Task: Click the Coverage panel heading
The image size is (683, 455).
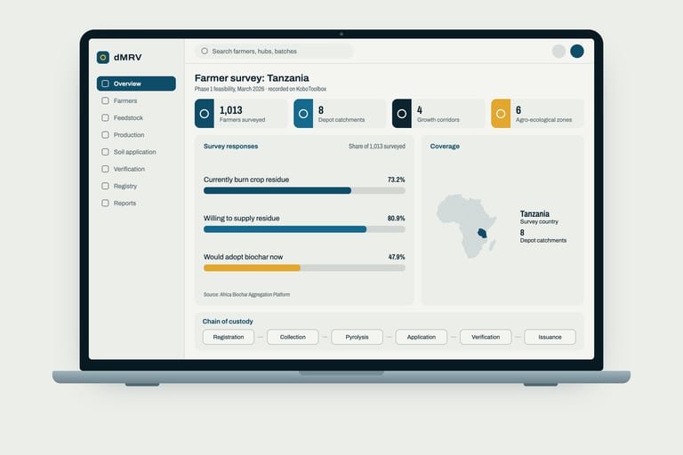Action: click(445, 147)
